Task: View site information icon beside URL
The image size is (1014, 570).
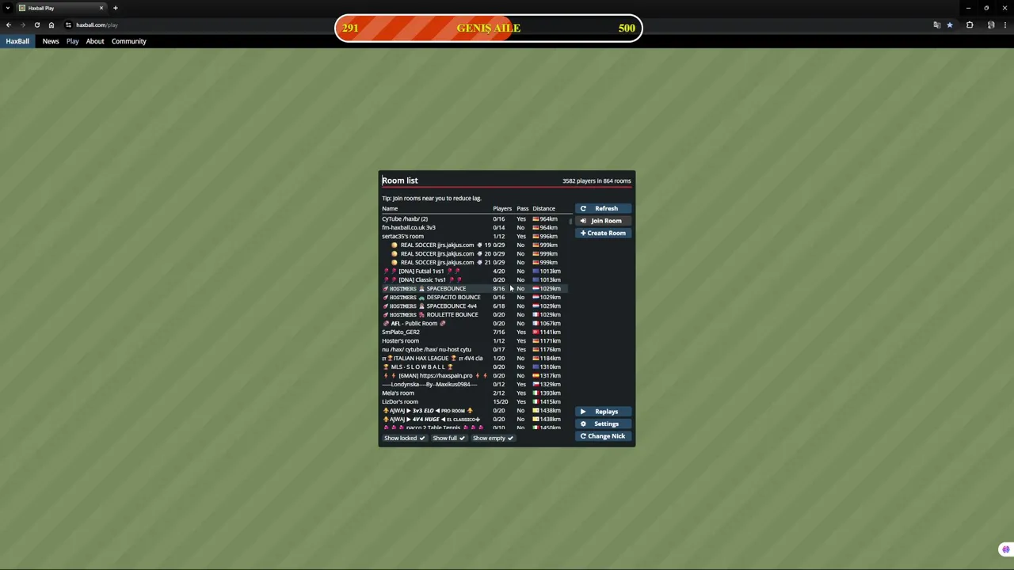Action: point(68,25)
